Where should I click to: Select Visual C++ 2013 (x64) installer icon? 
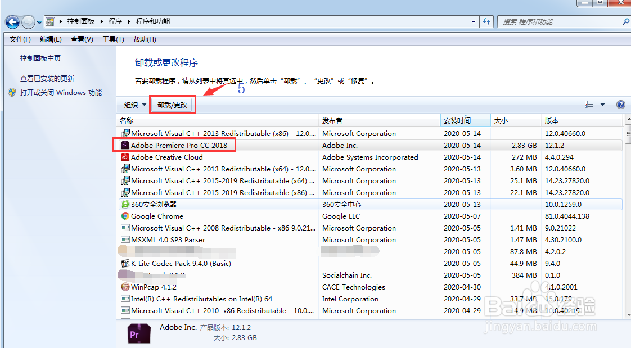(x=125, y=169)
